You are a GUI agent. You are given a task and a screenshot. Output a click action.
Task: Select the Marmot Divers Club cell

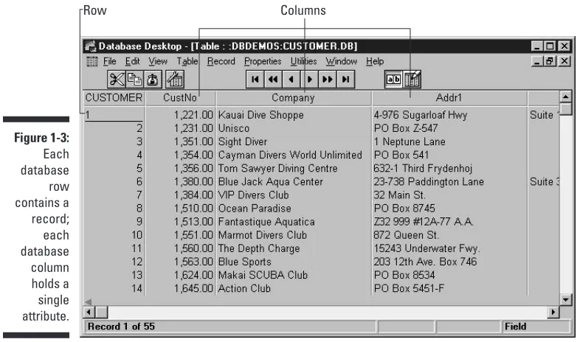point(294,235)
